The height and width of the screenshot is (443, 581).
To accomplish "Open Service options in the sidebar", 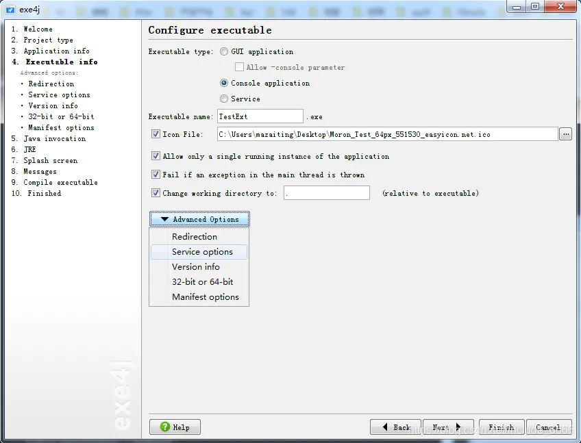I will pos(60,94).
